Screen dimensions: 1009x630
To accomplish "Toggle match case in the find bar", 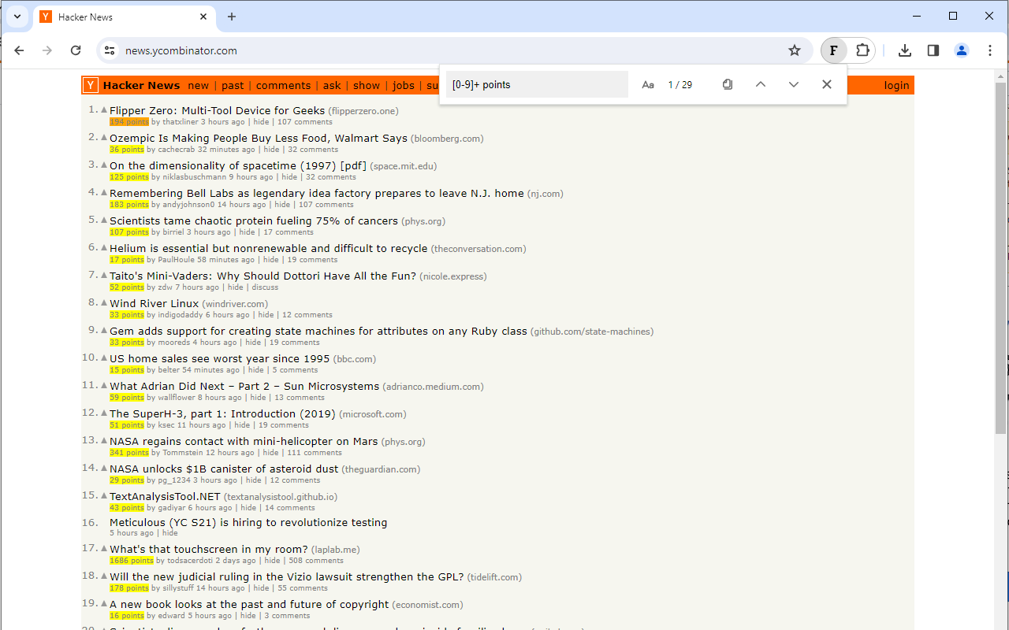I will point(647,84).
